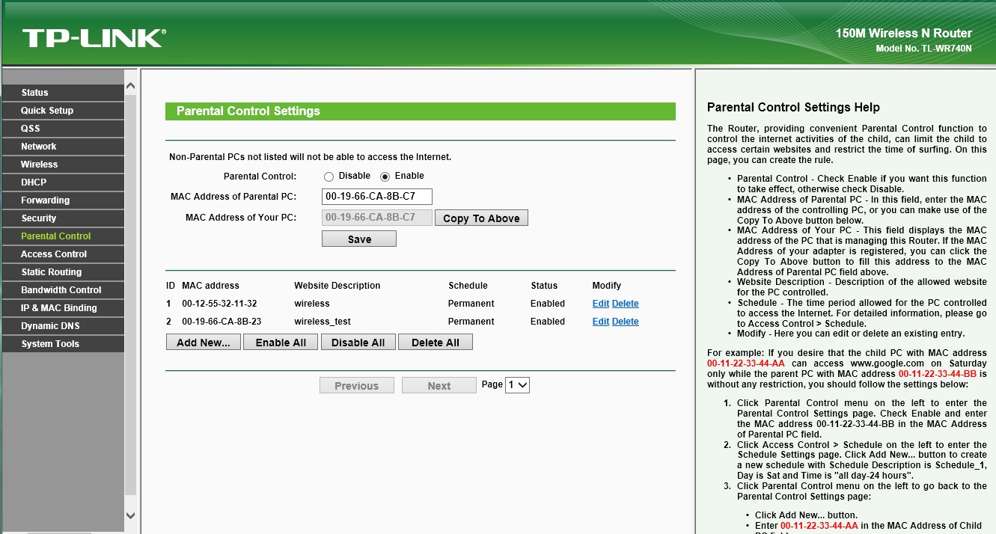Click the Copy To Above button
The height and width of the screenshot is (534, 996).
click(x=481, y=218)
